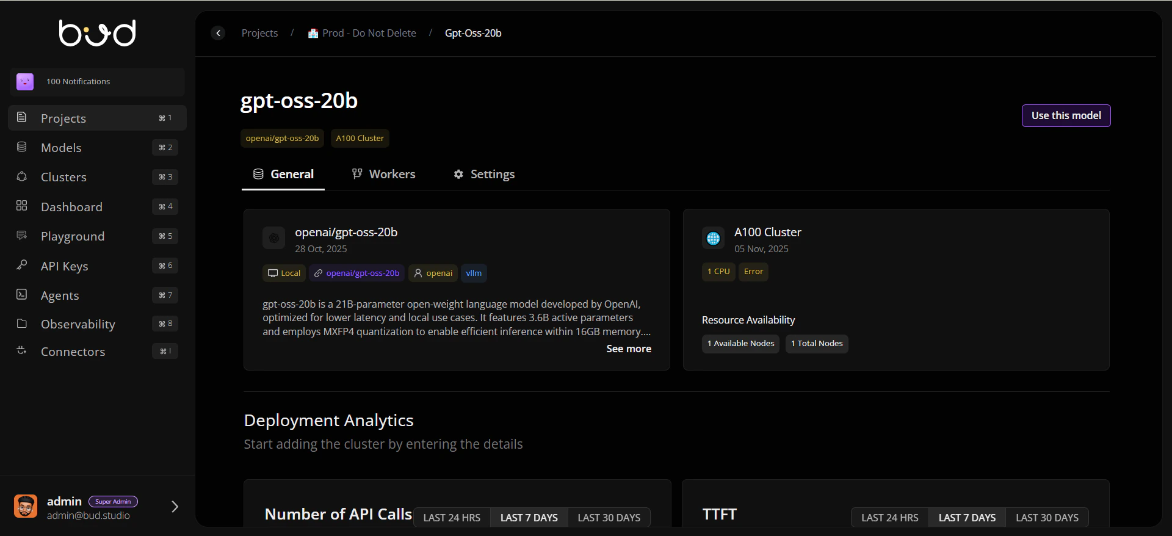Click the 1 CPU tag
This screenshot has height=536, width=1172.
click(x=718, y=272)
